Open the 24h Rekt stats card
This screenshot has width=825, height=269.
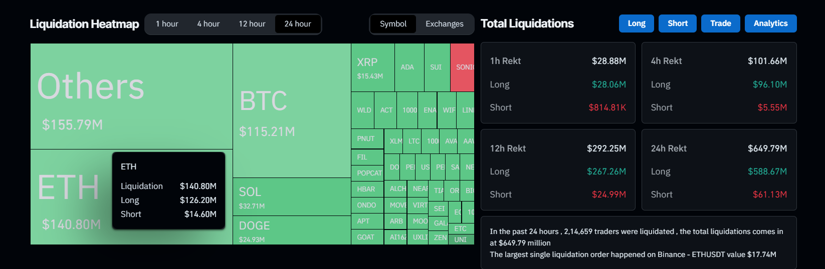click(719, 170)
